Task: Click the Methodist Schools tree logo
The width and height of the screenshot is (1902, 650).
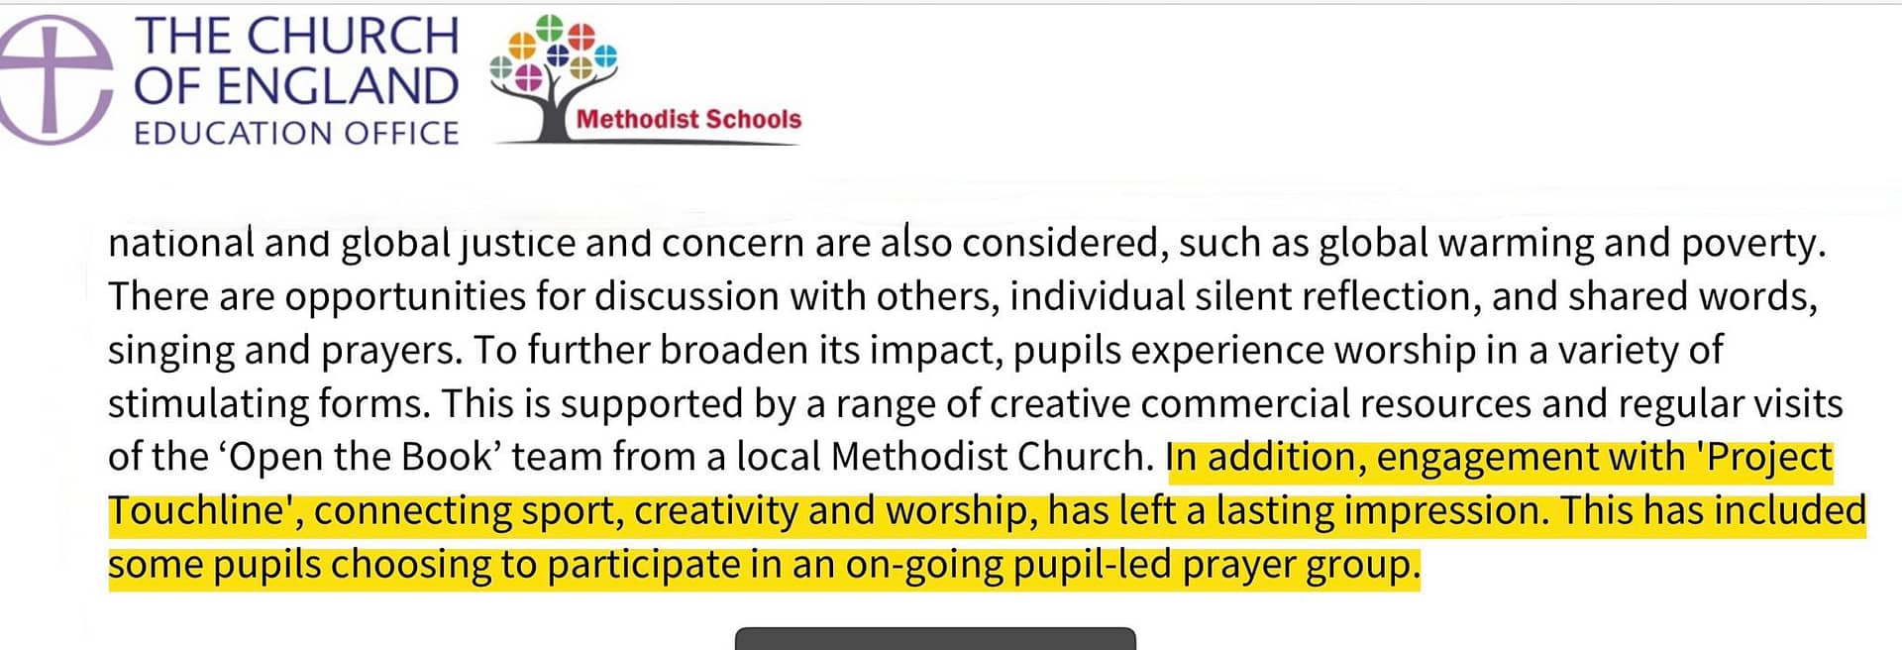Action: [x=645, y=79]
